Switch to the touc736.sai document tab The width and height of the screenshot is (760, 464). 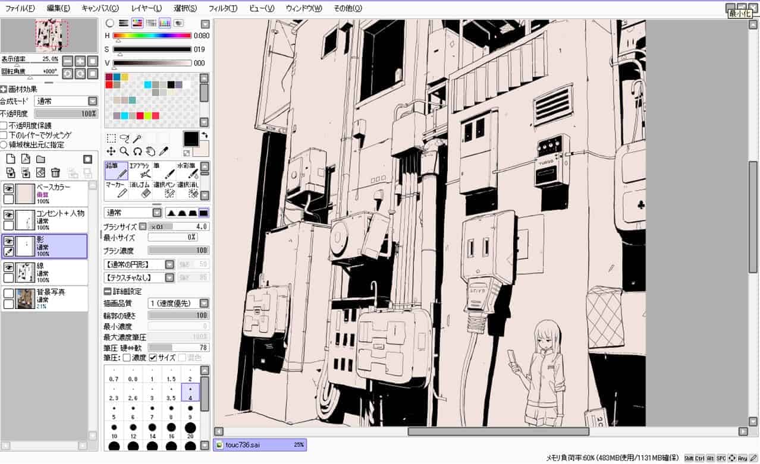point(260,444)
